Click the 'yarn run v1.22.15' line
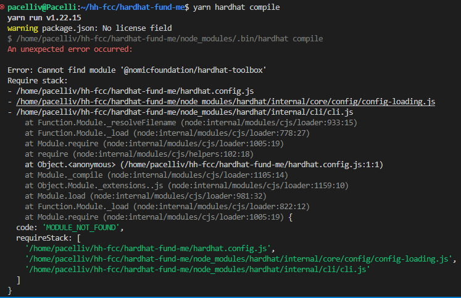 (x=44, y=18)
